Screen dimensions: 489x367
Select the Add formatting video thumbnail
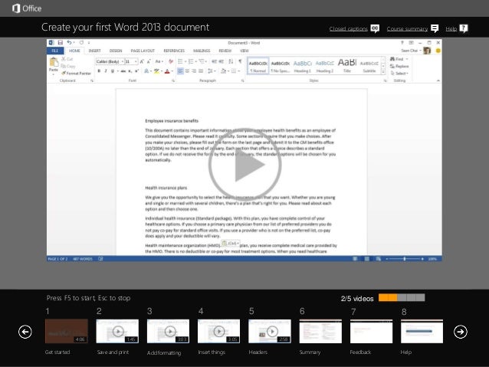pyautogui.click(x=168, y=331)
